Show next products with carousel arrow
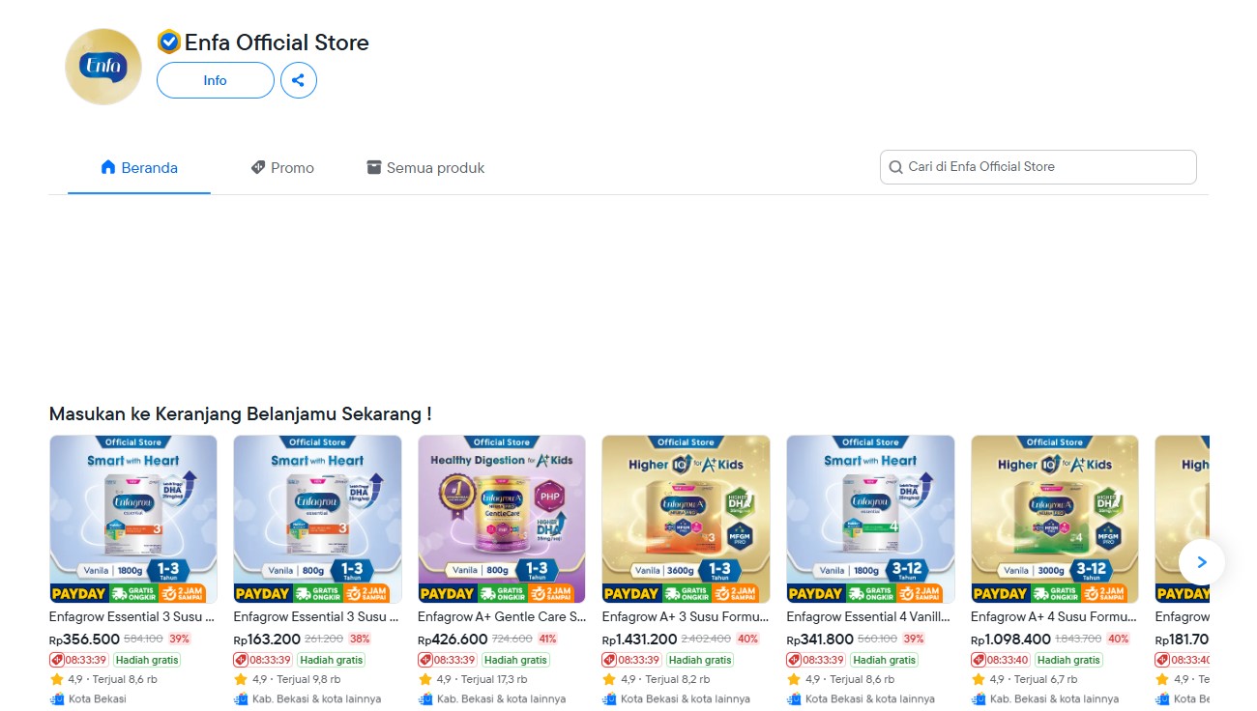1257x711 pixels. click(1202, 562)
